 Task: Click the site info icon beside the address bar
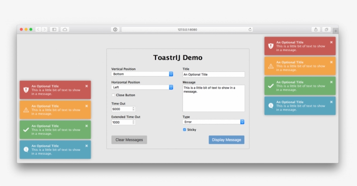[x=115, y=29]
